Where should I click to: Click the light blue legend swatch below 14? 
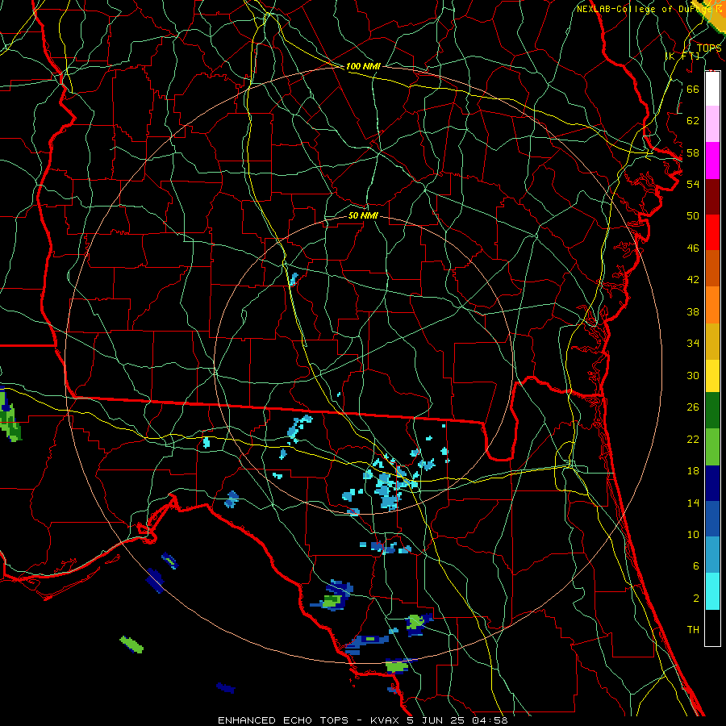point(712,555)
